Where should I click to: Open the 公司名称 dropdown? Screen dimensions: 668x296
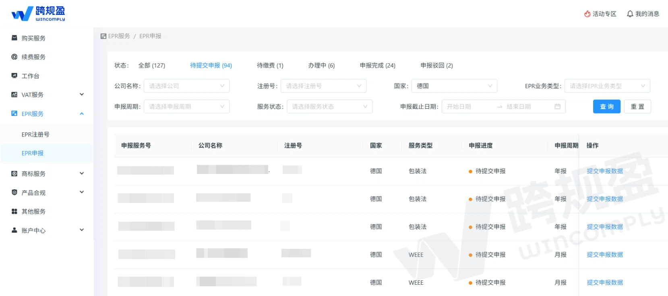tap(186, 86)
